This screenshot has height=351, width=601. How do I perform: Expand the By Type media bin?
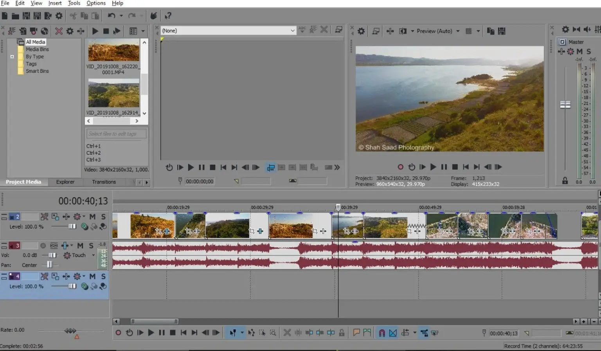12,57
